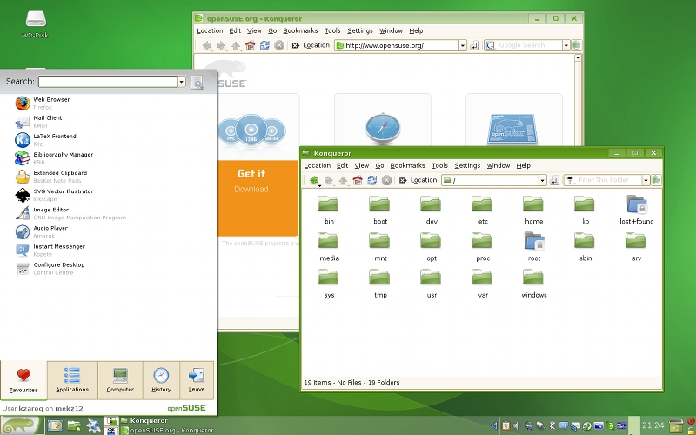The width and height of the screenshot is (696, 435).
Task: Expand the menu search history dropdown
Action: pyautogui.click(x=182, y=82)
